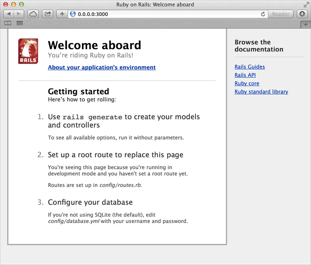Click the "Here's how to get rolling:" text
This screenshot has width=311, height=265.
tap(82, 99)
